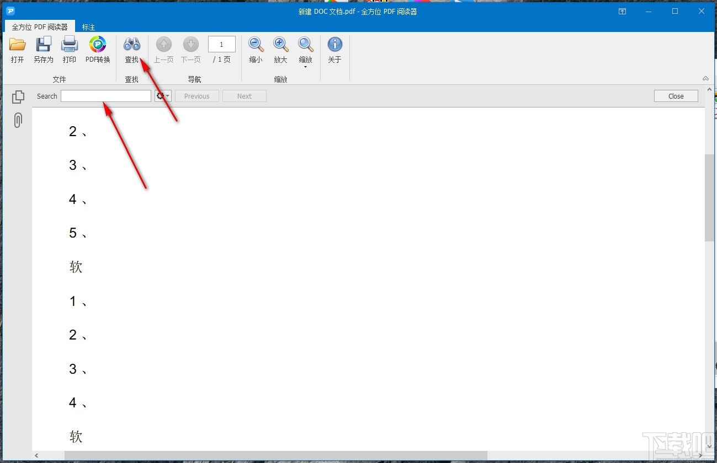The height and width of the screenshot is (463, 717).
Task: Show the 关于 about information
Action: (335, 50)
